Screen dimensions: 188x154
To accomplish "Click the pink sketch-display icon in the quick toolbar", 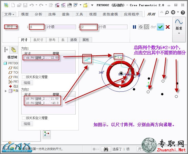I will (x=63, y=5).
